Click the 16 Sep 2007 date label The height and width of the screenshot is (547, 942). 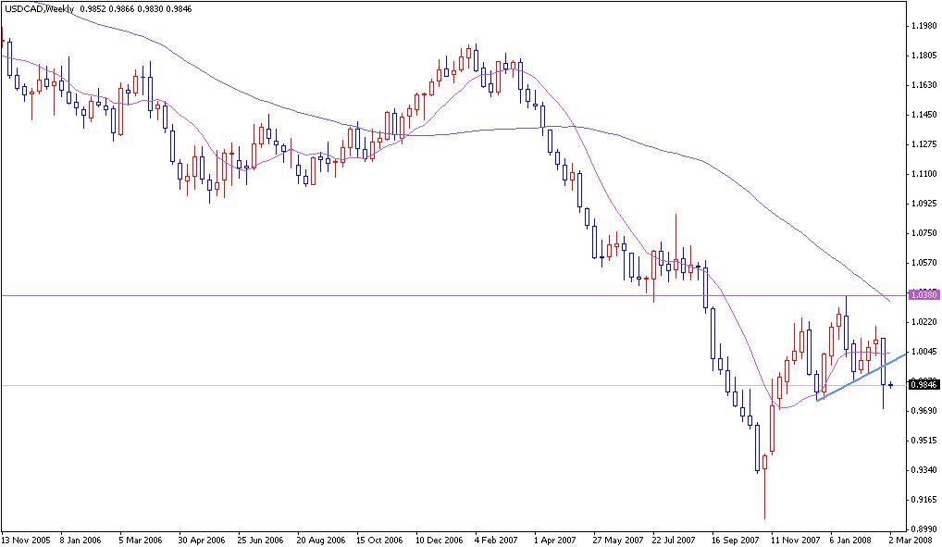pos(736,540)
